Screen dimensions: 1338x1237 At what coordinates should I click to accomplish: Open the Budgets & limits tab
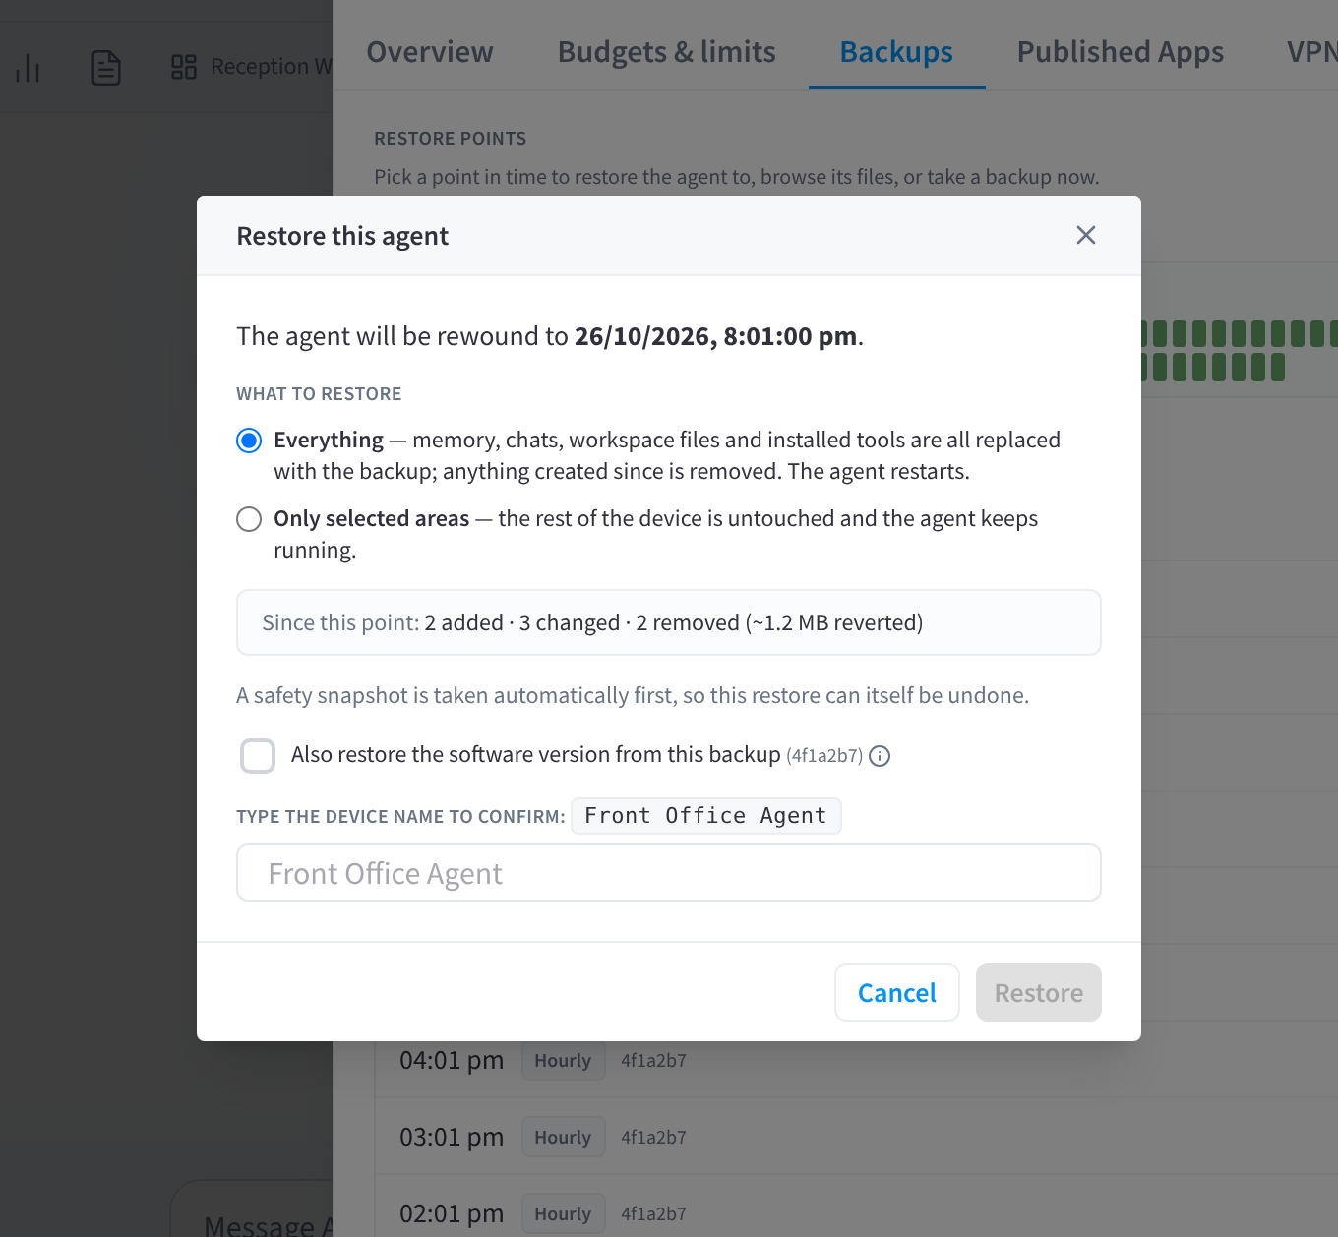coord(666,51)
